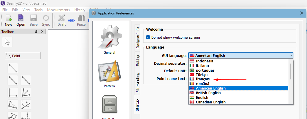Switch to the Editing tab
Viewport: 307px width, 119px height.
[138, 61]
